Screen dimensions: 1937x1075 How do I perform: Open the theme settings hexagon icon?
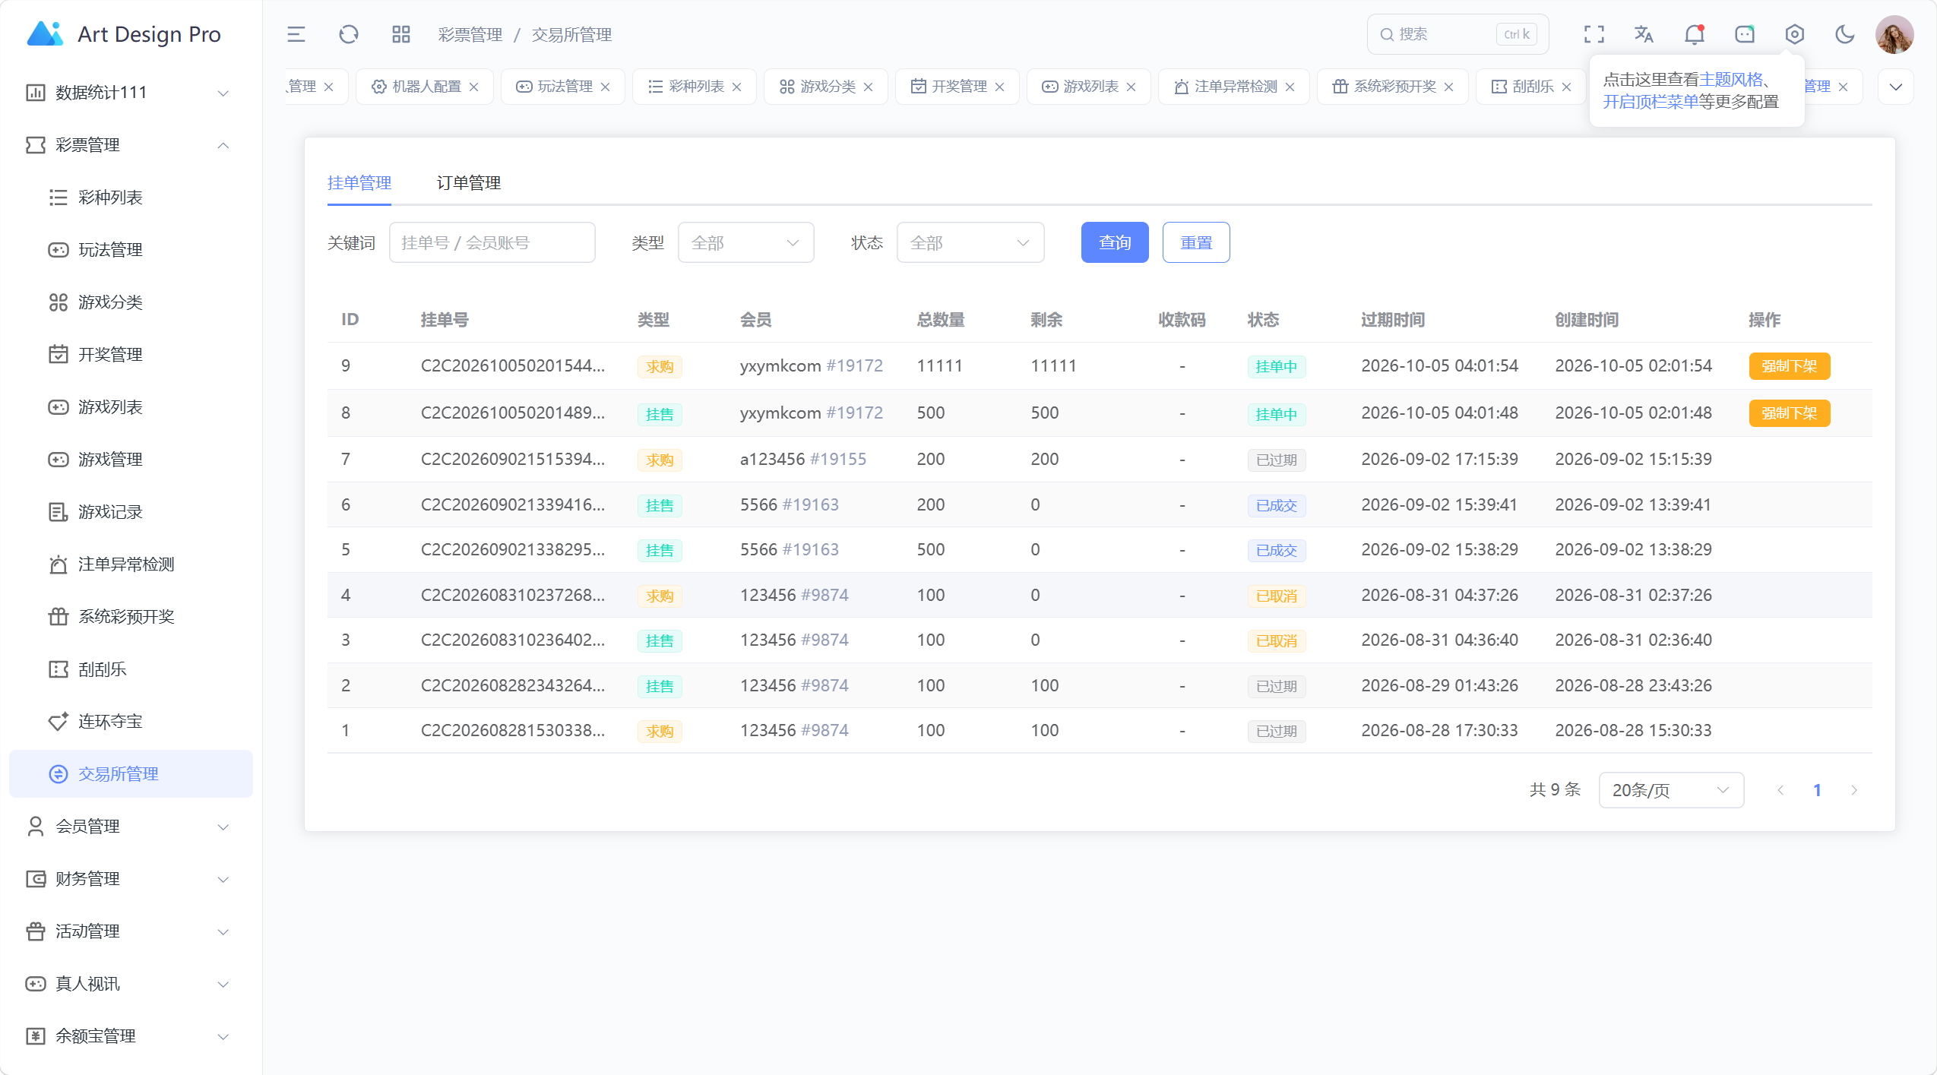(1794, 34)
